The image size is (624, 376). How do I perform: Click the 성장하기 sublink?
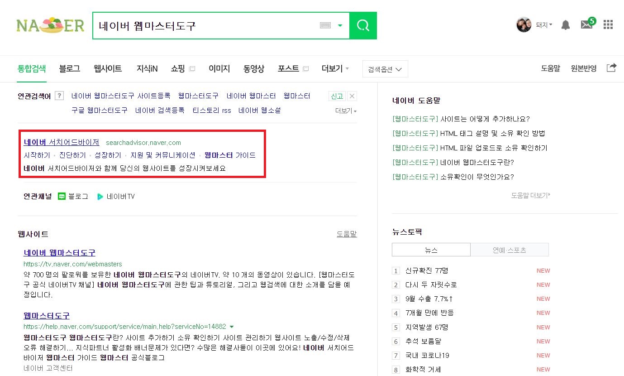(x=108, y=155)
